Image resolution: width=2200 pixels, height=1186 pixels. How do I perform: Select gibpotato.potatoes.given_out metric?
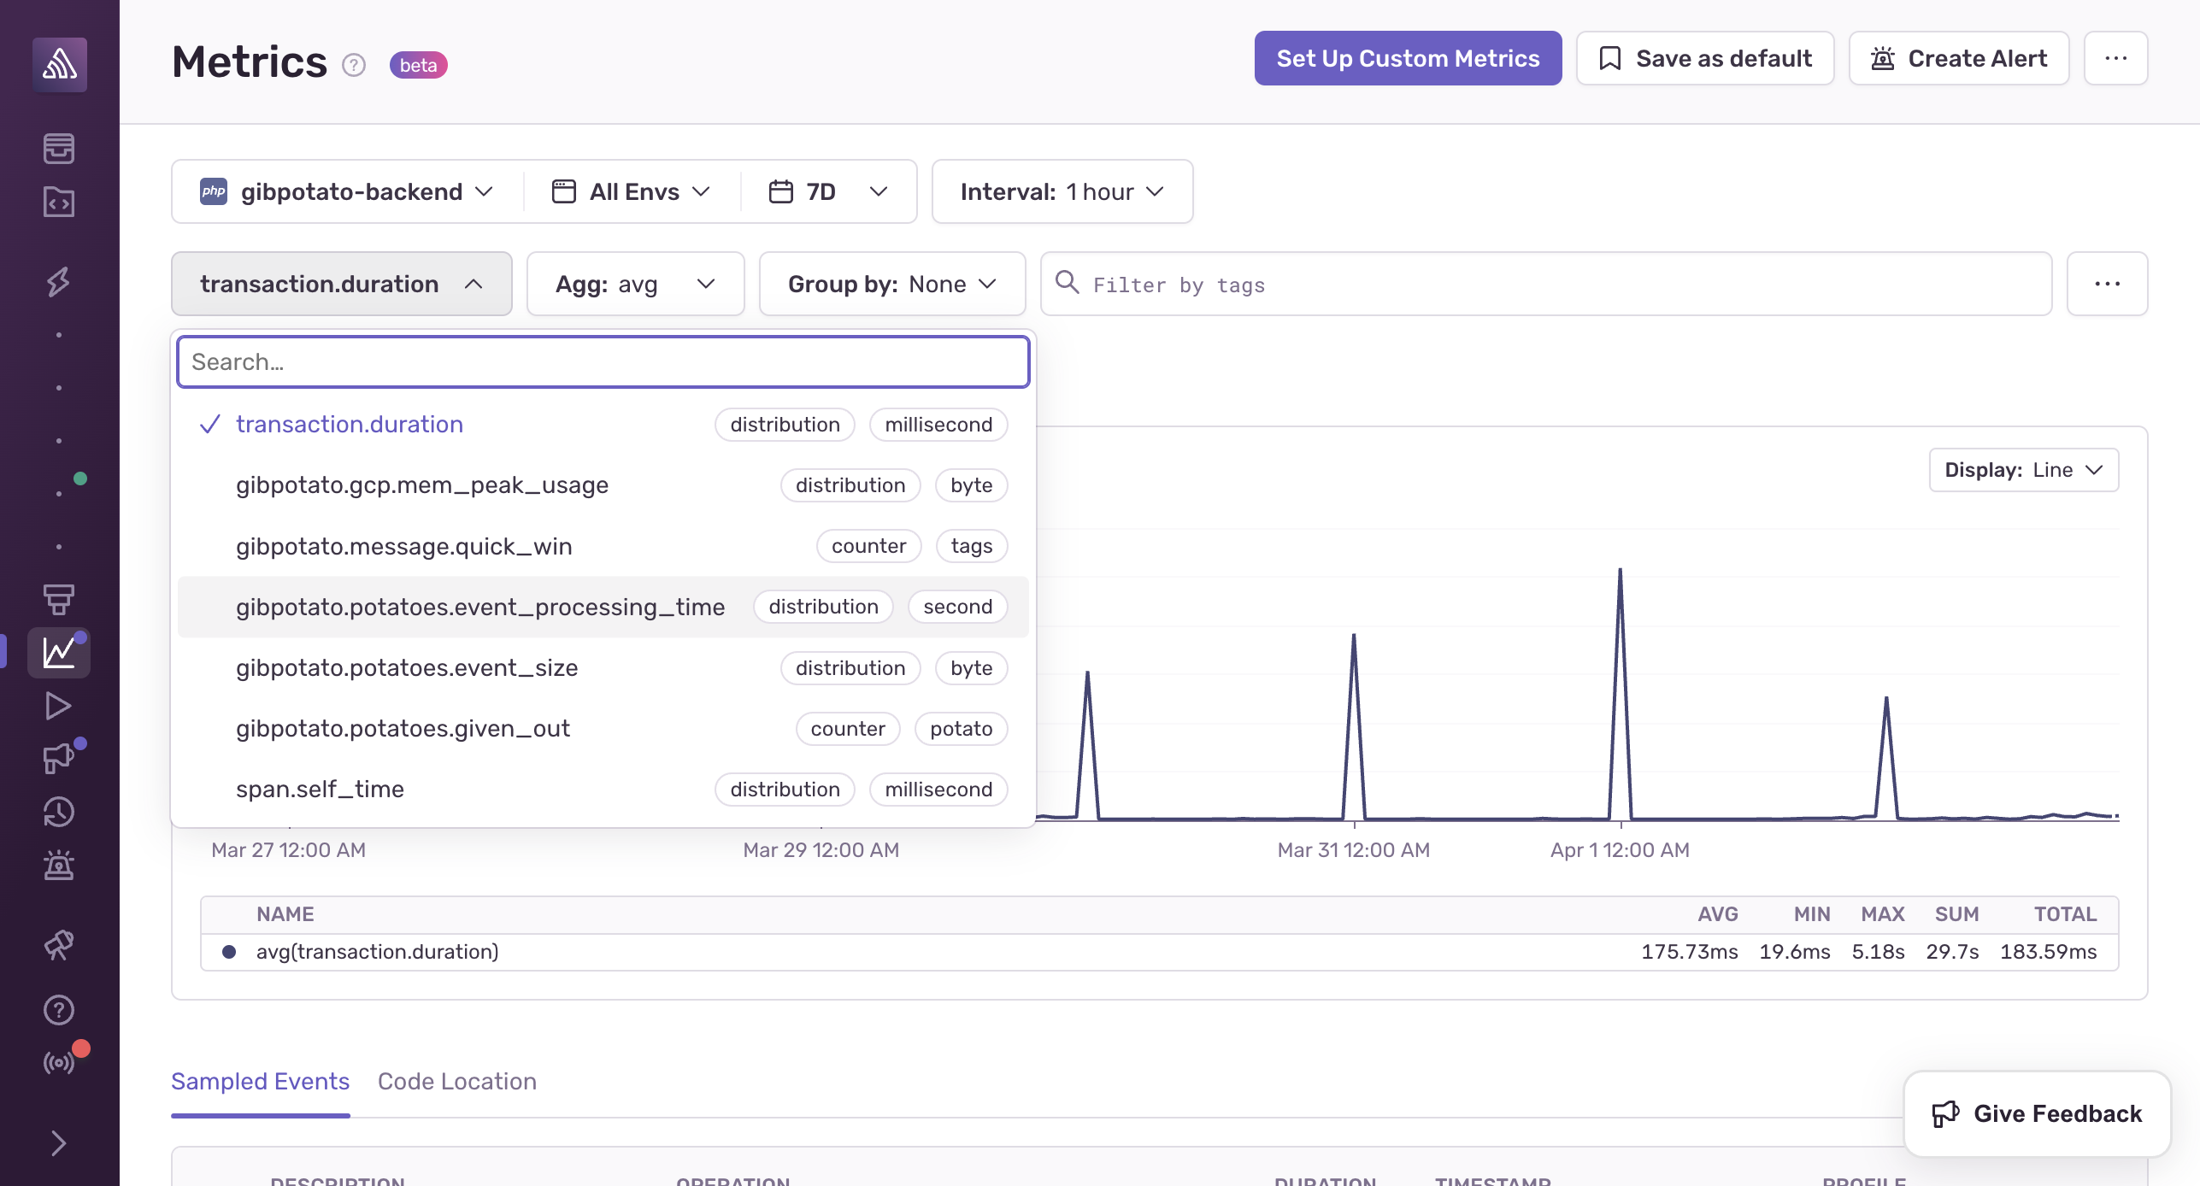[x=603, y=729]
